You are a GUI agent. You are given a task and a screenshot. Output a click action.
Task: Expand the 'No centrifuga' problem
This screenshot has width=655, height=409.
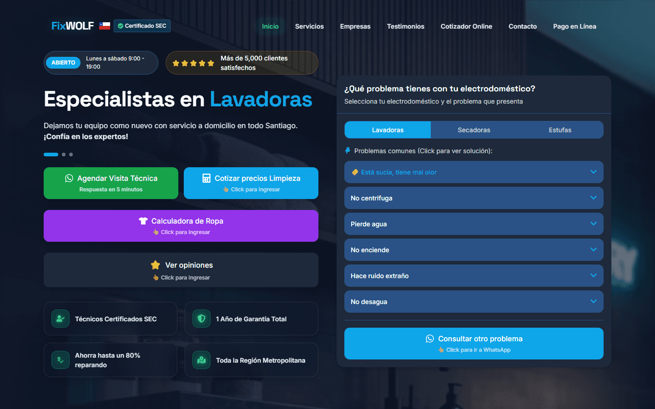coord(474,198)
